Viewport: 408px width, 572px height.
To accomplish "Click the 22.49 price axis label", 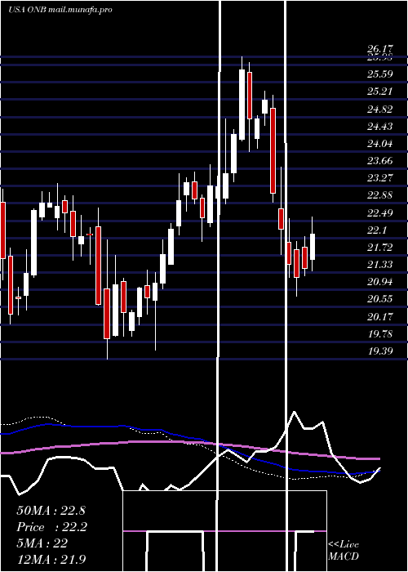I will [x=380, y=212].
